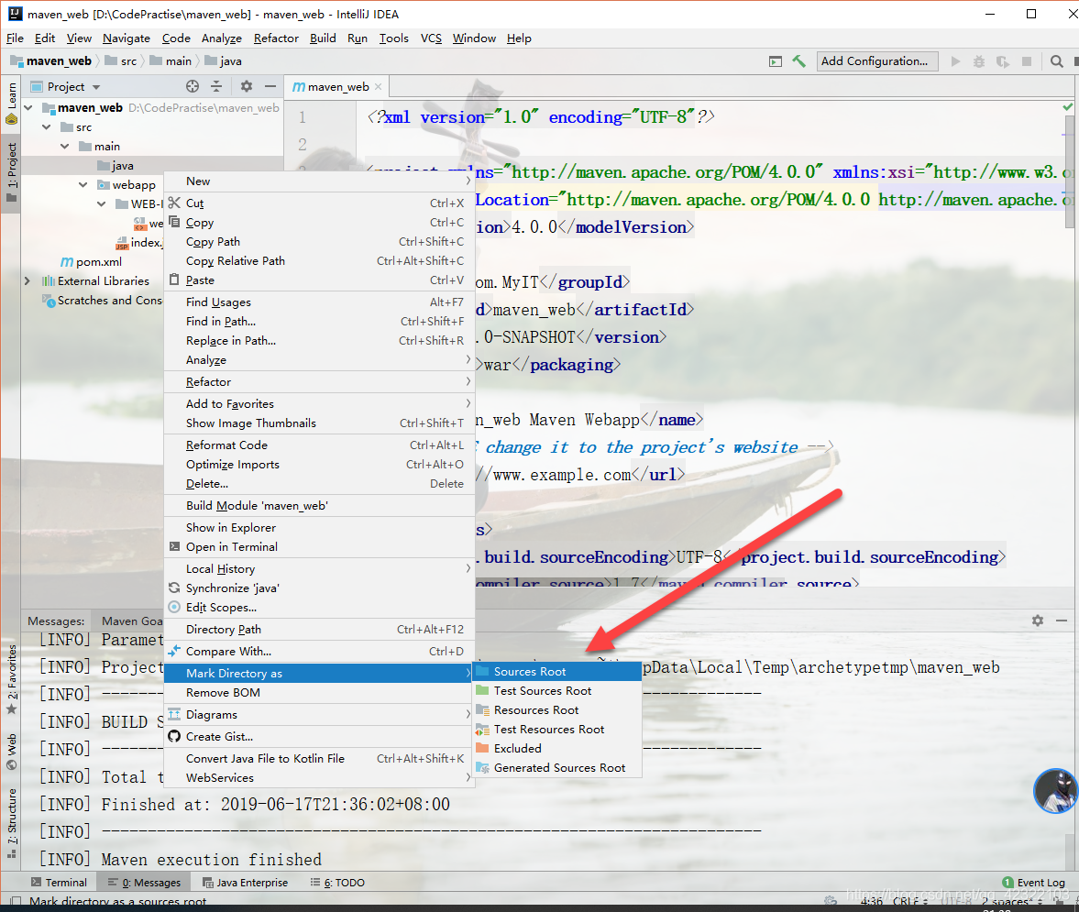The width and height of the screenshot is (1079, 912).
Task: Click the editor vertical scrollbar
Action: [x=1069, y=172]
